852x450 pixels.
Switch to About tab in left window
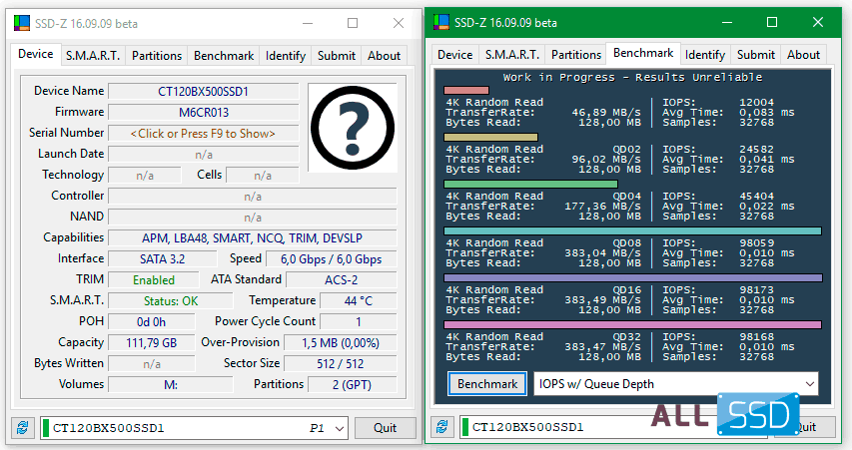pyautogui.click(x=384, y=56)
